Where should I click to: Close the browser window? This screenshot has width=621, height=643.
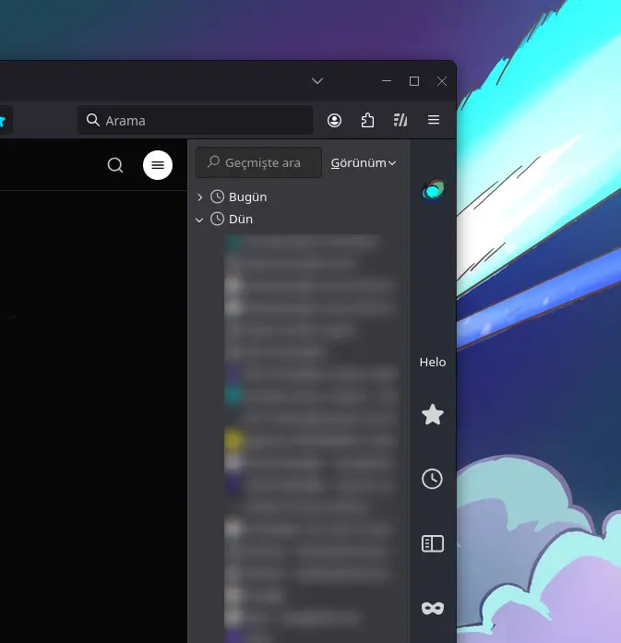tap(442, 81)
